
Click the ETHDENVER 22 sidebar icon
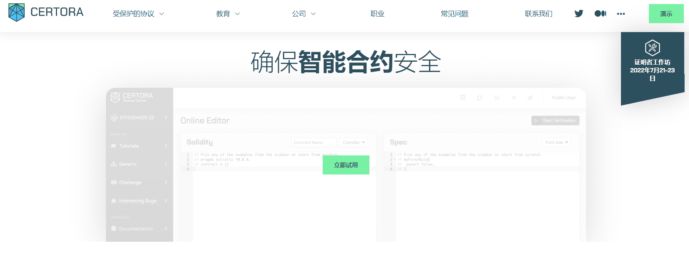114,118
